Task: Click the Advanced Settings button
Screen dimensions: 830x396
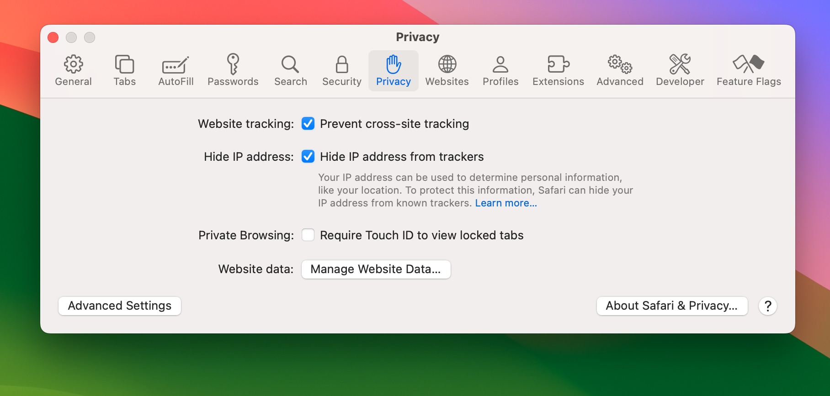Action: coord(120,306)
